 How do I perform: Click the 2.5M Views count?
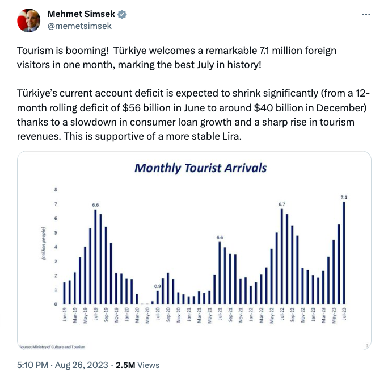(x=137, y=365)
